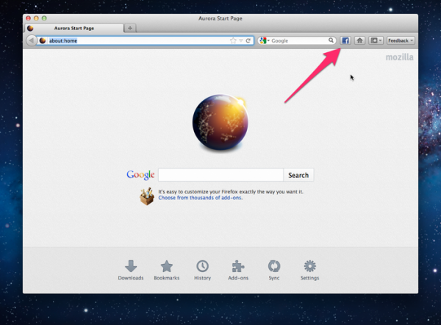
Task: Focus the start page Google search box
Action: tap(220, 175)
